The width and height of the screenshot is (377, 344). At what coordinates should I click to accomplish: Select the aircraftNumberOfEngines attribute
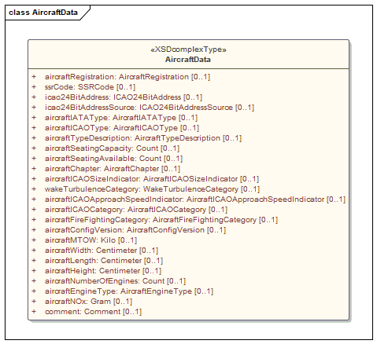click(x=115, y=281)
